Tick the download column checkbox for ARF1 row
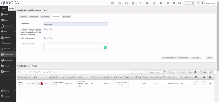The height and width of the screenshot is (102, 219). pos(204,83)
